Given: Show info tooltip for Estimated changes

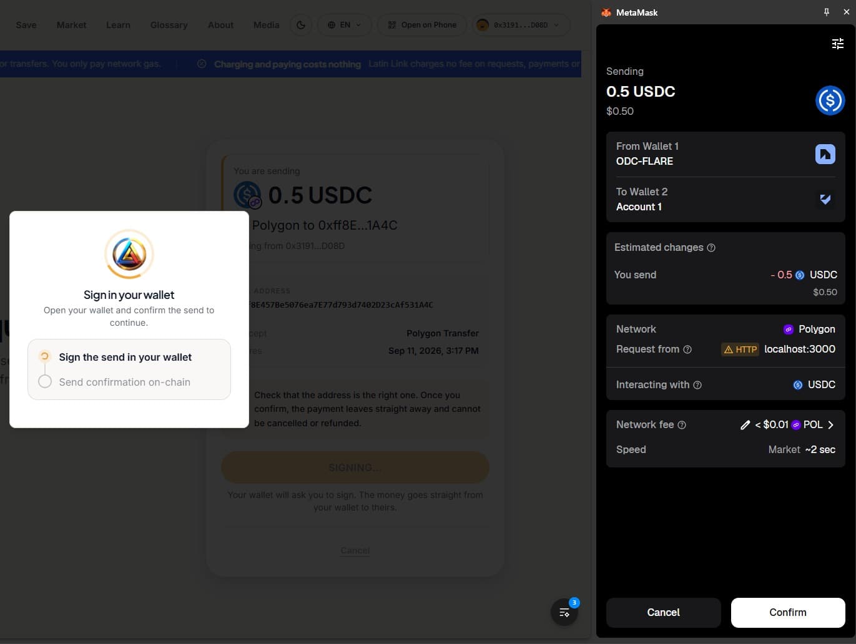Looking at the screenshot, I should [711, 248].
